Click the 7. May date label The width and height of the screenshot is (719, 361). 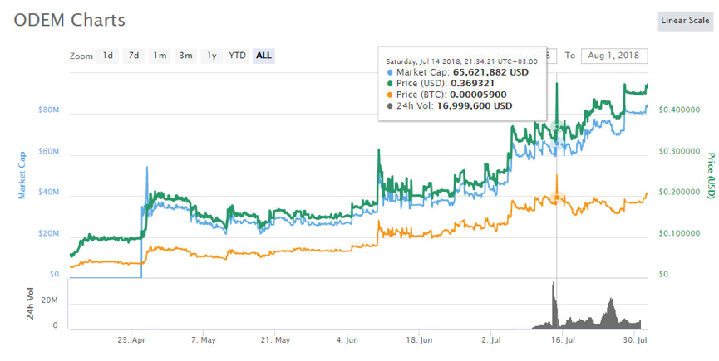(x=203, y=340)
